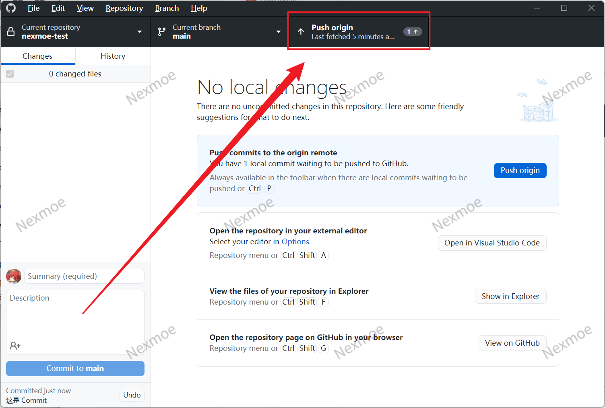Switch to the History tab
Image resolution: width=605 pixels, height=408 pixels.
click(113, 56)
